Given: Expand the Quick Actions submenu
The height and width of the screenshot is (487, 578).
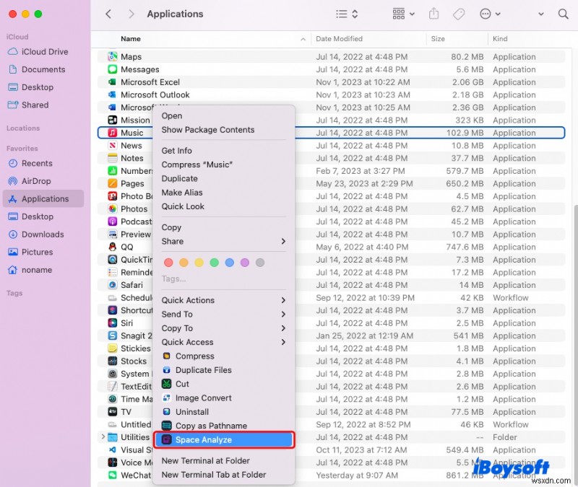Looking at the screenshot, I should tap(223, 300).
